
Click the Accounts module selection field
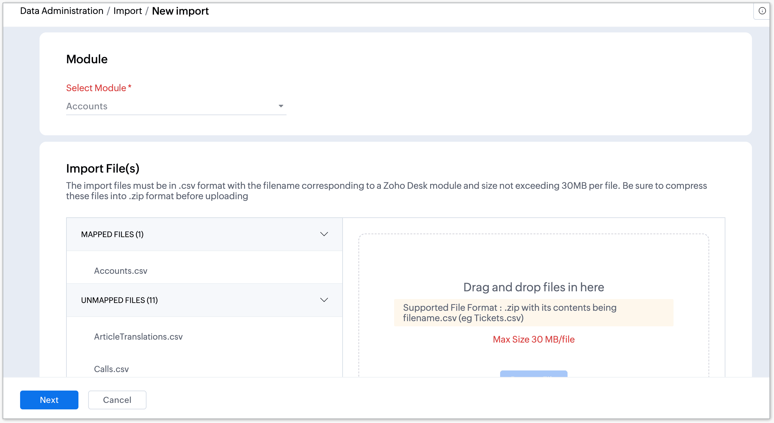tap(169, 106)
